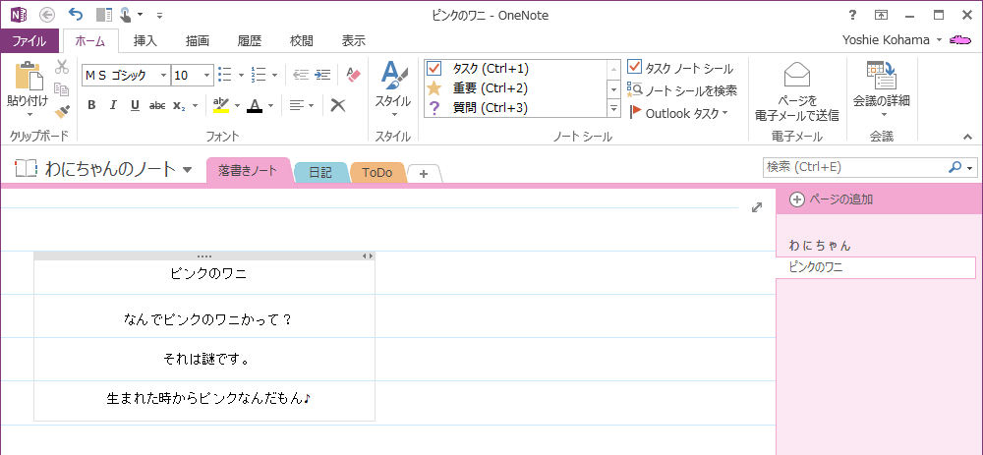Click the Cut scissors icon
Viewport: 983px width, 455px height.
(62, 67)
